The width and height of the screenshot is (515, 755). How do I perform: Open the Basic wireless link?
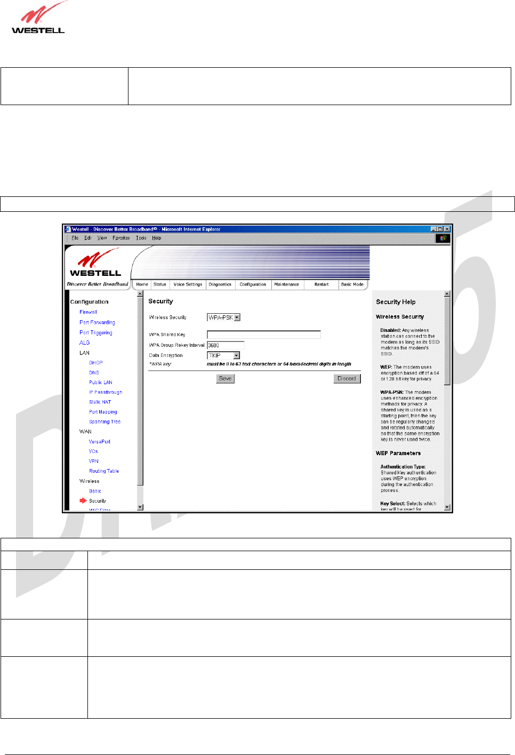point(95,491)
